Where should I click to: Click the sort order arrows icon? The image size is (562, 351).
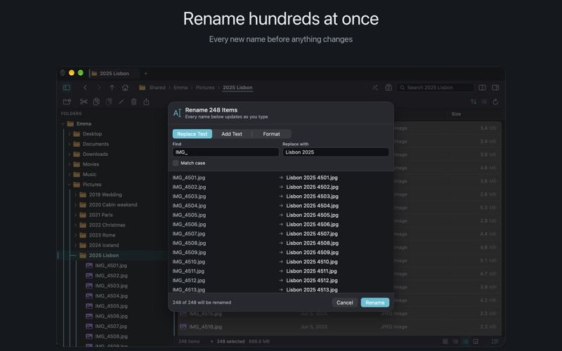[473, 102]
